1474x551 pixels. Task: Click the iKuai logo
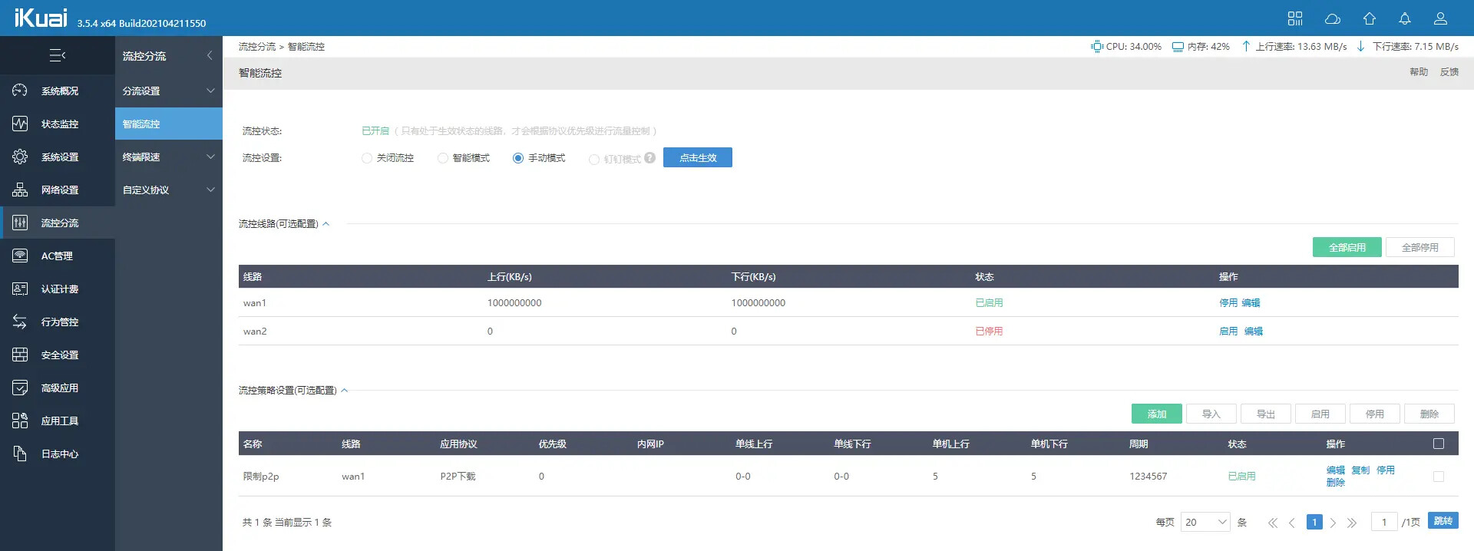click(x=41, y=18)
